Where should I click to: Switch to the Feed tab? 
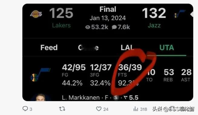(x=49, y=48)
